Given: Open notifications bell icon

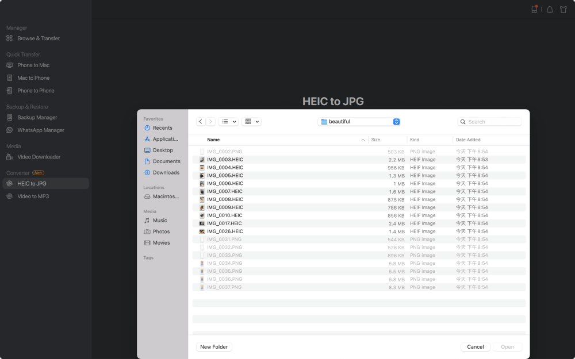Looking at the screenshot, I should click(550, 9).
